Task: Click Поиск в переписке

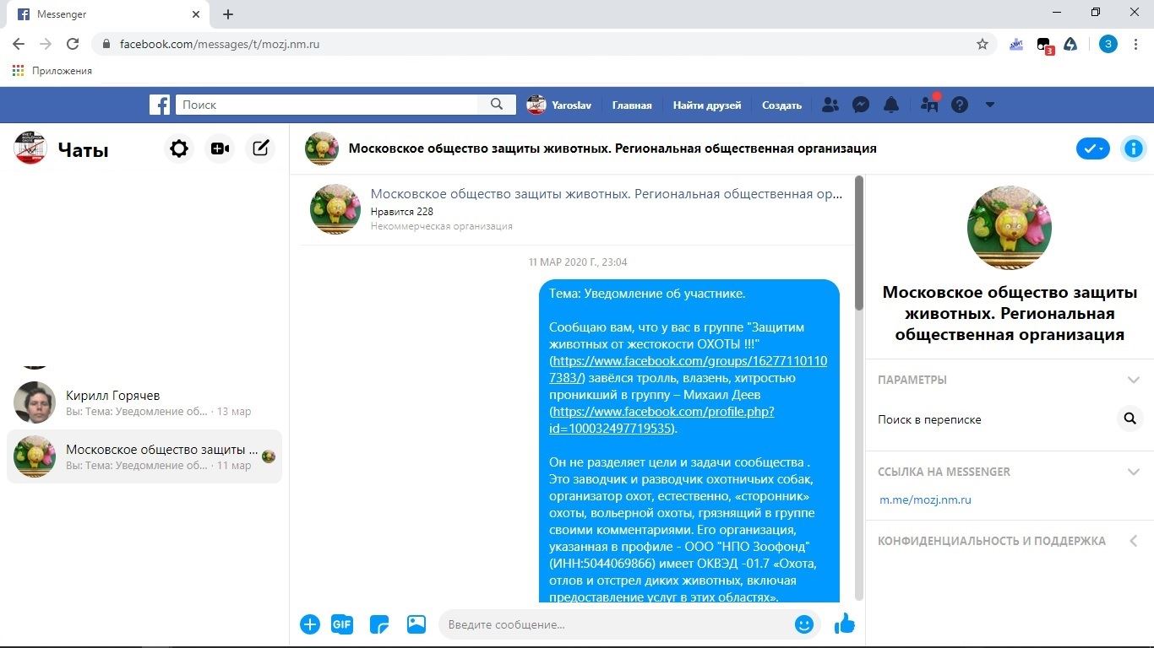Action: [929, 419]
